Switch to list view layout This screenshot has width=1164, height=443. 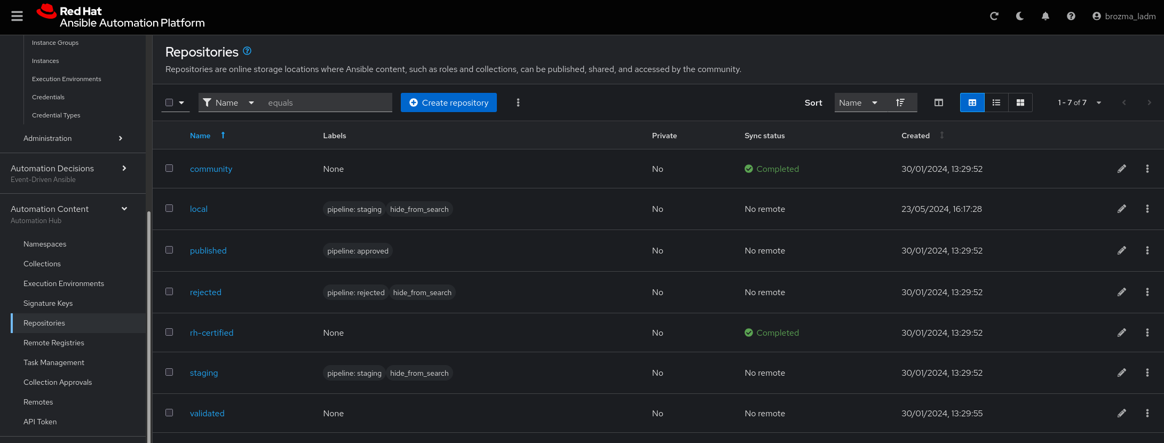click(996, 103)
